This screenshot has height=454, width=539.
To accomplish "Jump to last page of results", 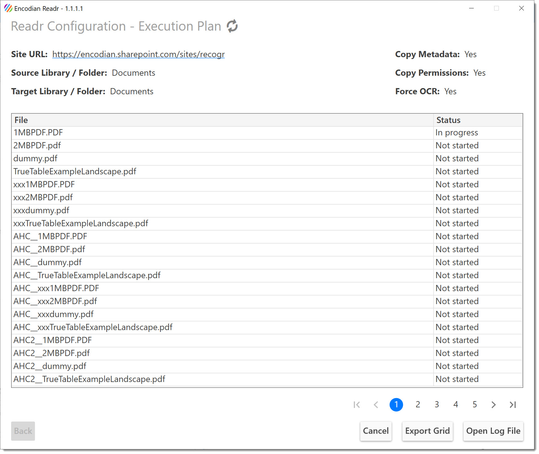I will tap(513, 405).
